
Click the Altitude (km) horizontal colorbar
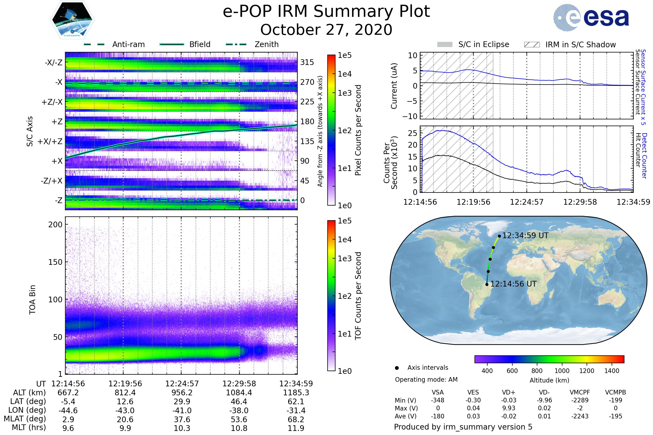point(549,359)
